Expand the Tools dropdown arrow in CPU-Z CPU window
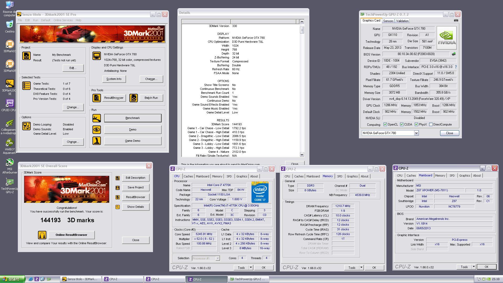 pyautogui.click(x=251, y=268)
